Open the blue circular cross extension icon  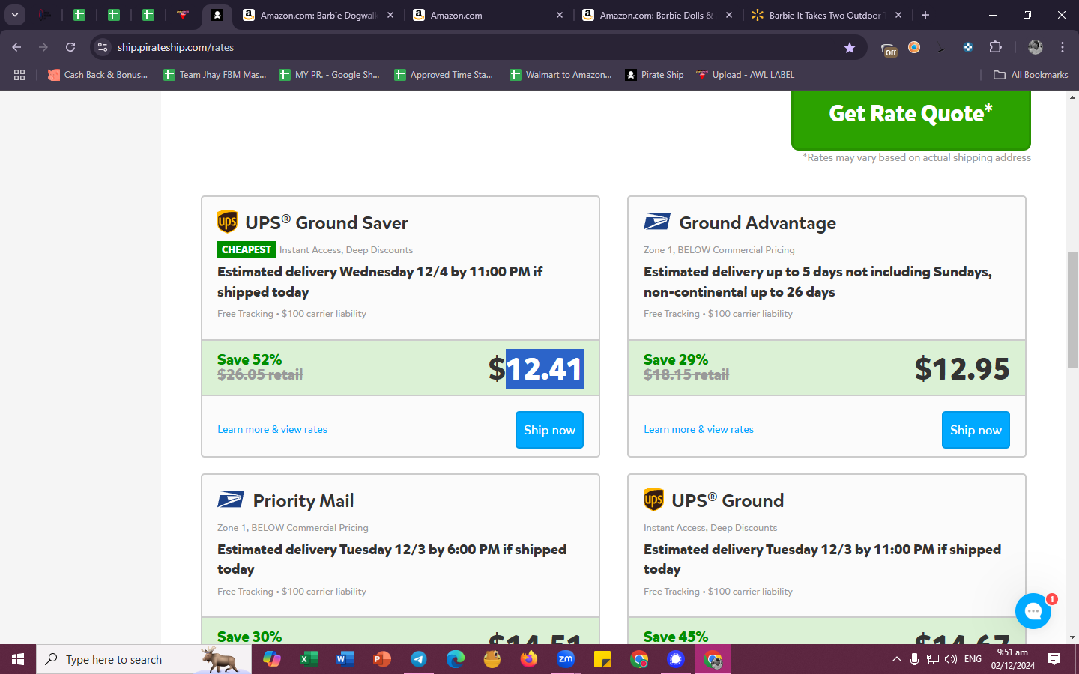[968, 47]
